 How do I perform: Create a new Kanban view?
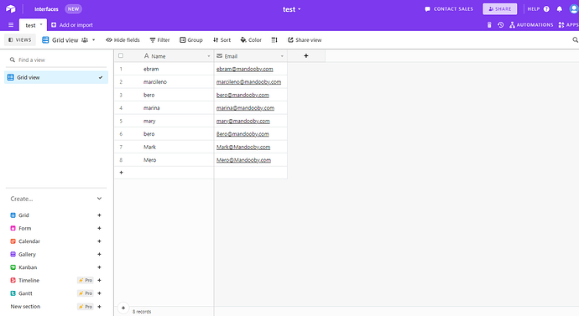[x=99, y=267]
